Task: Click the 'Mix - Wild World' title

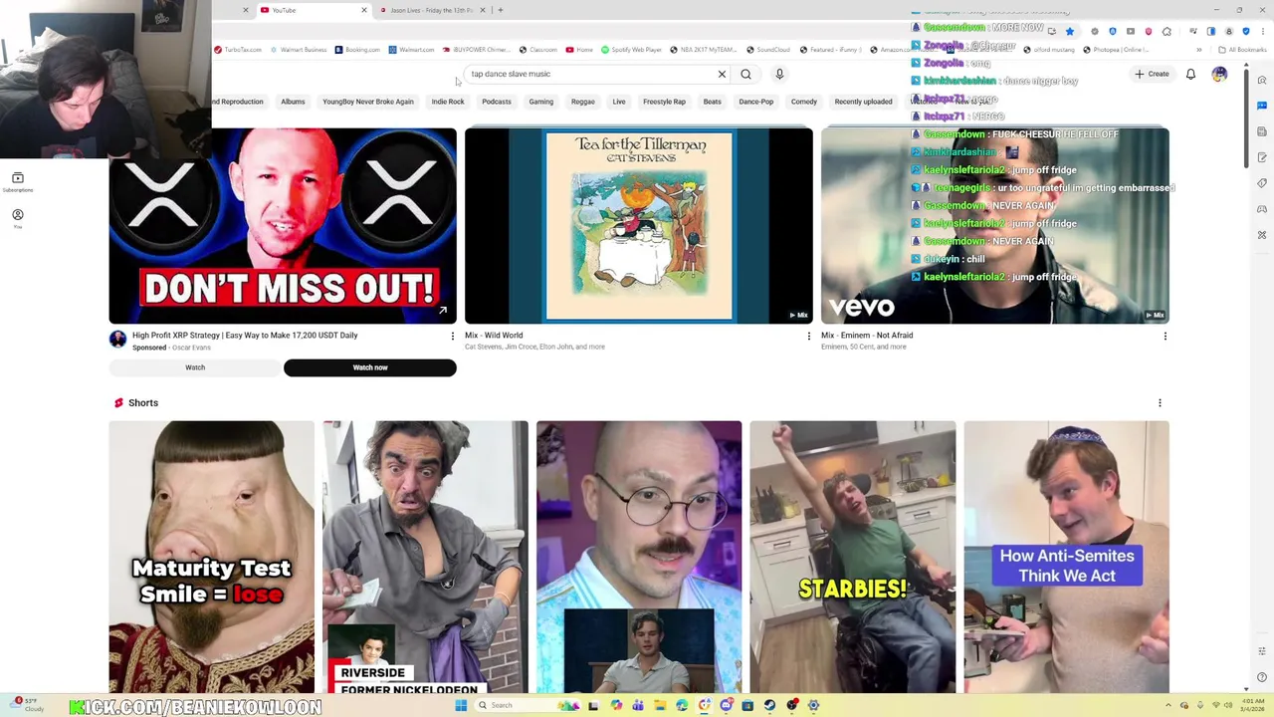Action: coord(494,336)
